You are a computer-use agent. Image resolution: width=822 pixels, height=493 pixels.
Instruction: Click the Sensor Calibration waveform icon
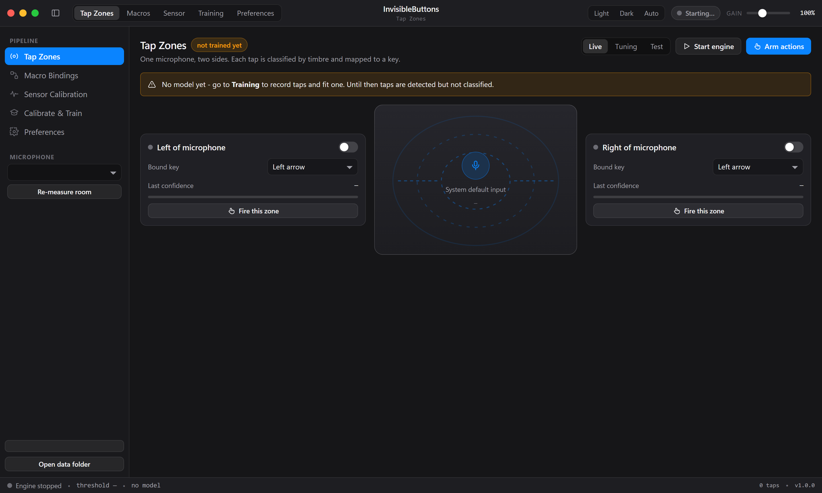pyautogui.click(x=14, y=94)
